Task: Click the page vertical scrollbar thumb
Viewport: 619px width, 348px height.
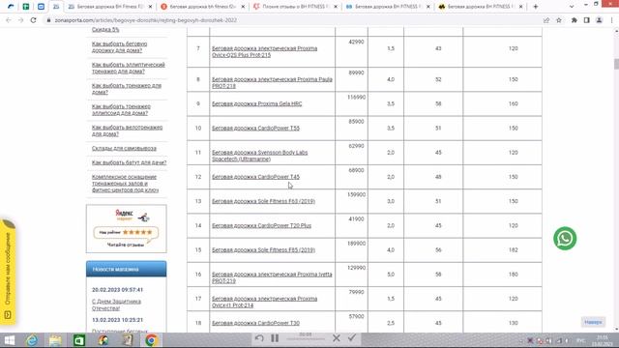Action: [x=616, y=64]
